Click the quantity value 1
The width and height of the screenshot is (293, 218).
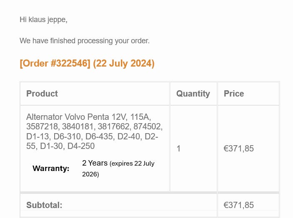[178, 149]
